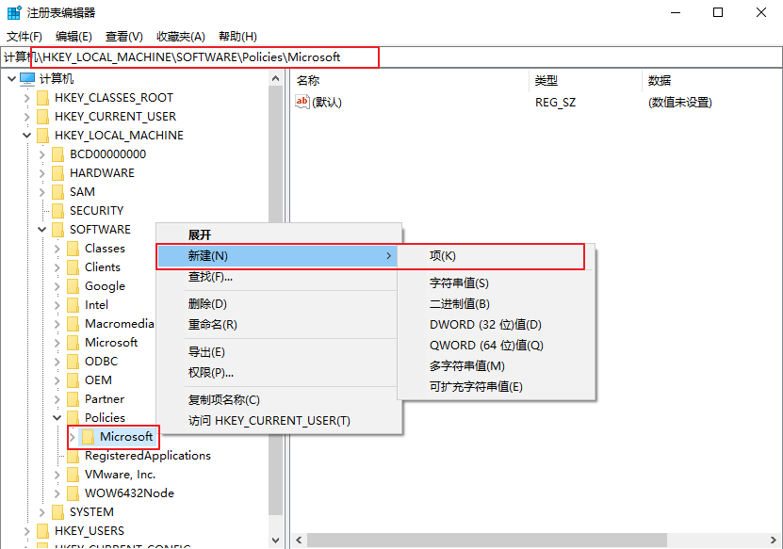Click the HARDWARE key folder icon
Viewport: 783px width, 549px height.
57,173
